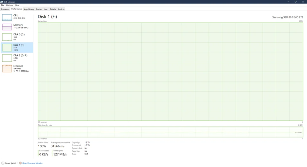Click the Disk transfer rate graph
Image resolution: width=307 pixels, height=167 pixels.
click(170, 132)
